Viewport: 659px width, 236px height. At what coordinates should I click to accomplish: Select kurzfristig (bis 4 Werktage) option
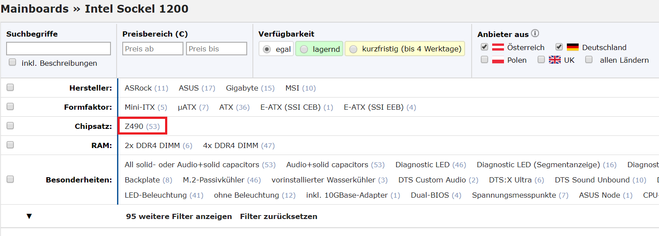[405, 49]
